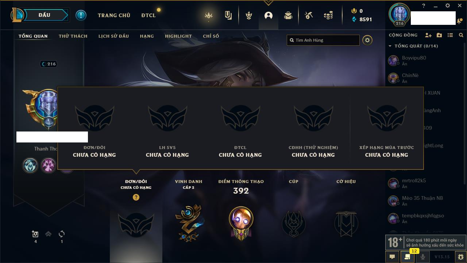Open the Collection backpack icon
Screen dimensions: 467x263
tap(288, 15)
